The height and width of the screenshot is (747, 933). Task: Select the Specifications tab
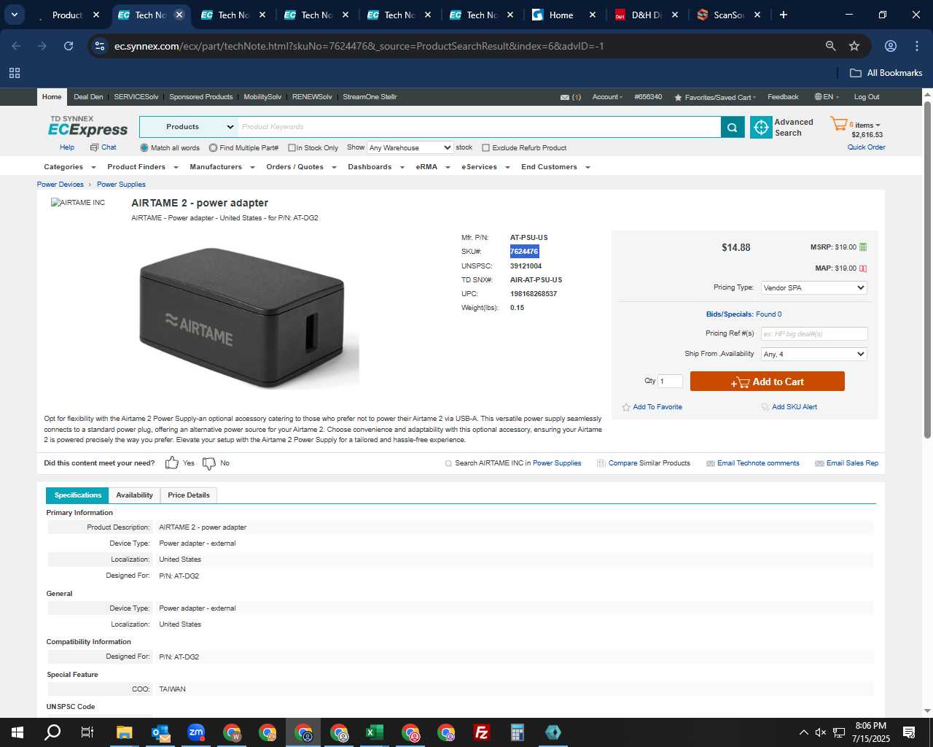tap(77, 495)
